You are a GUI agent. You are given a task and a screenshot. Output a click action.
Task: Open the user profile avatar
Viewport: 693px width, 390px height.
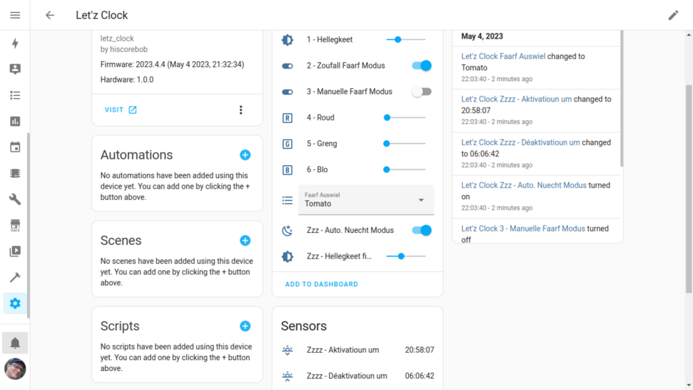tap(15, 369)
